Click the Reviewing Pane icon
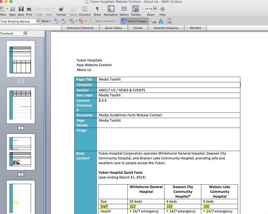This screenshot has width=268, height=214. point(169,21)
